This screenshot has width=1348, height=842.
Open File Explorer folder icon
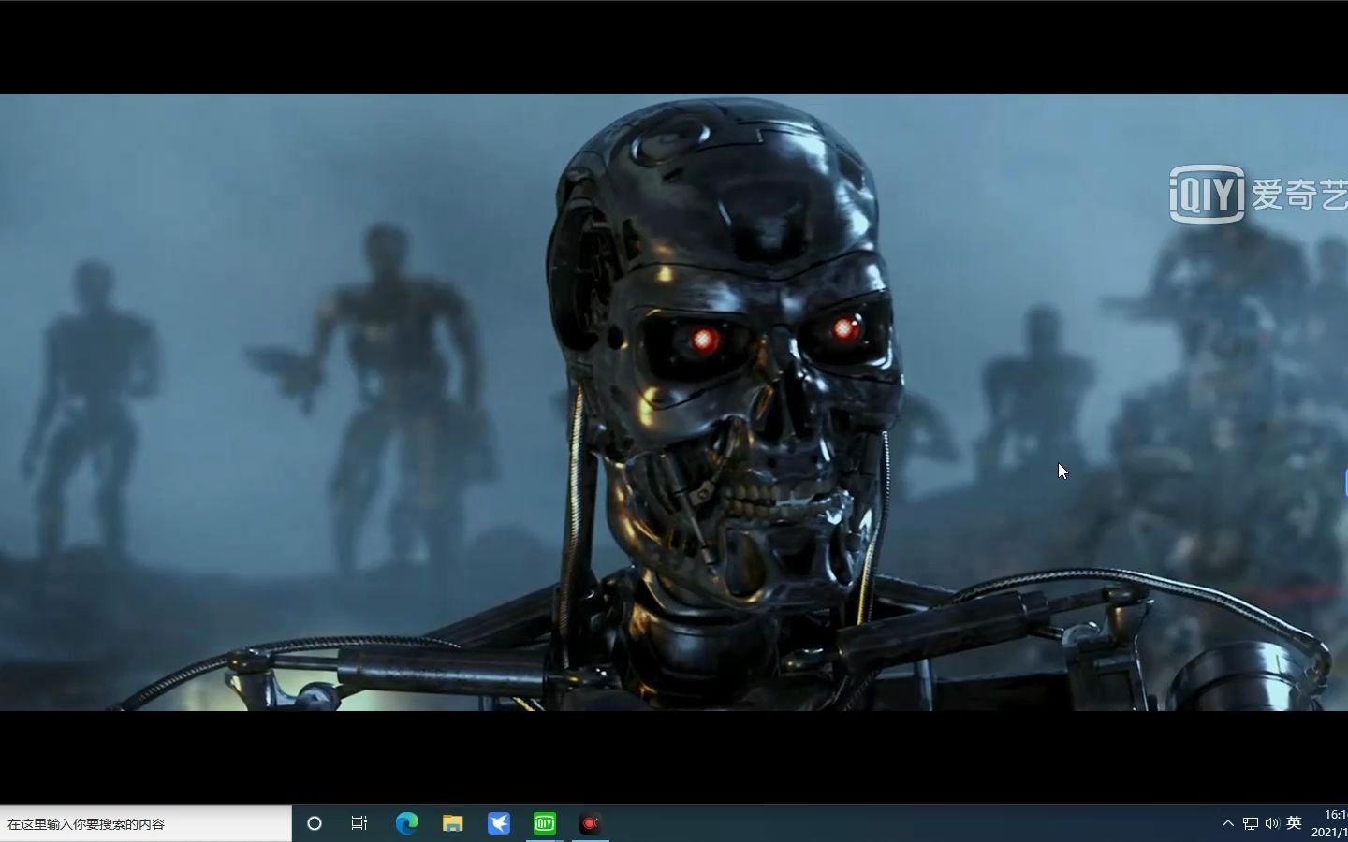tap(452, 823)
